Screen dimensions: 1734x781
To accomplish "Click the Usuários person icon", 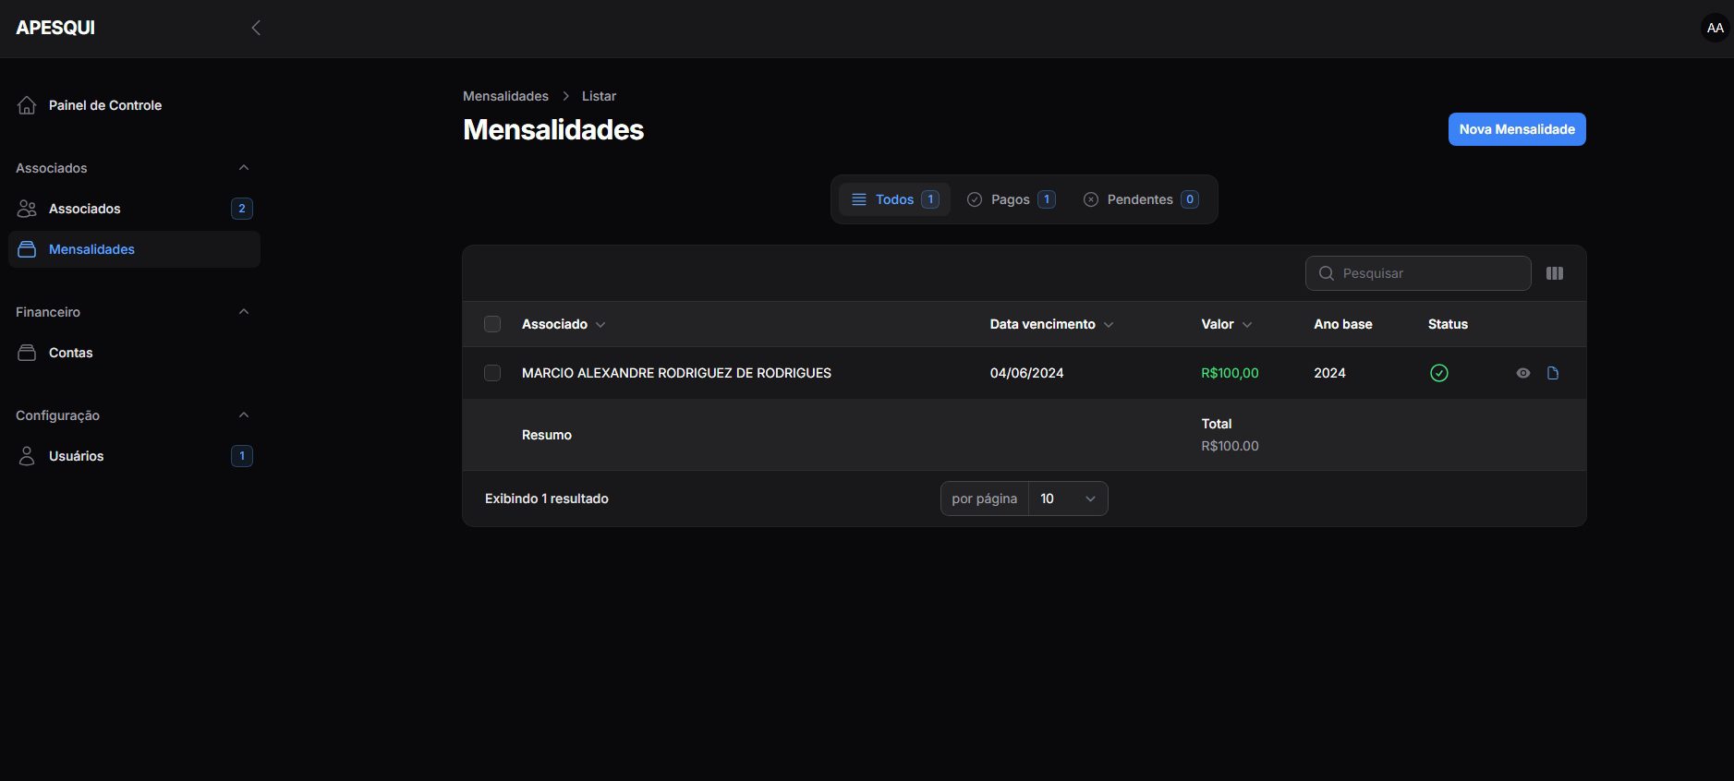I will [27, 456].
